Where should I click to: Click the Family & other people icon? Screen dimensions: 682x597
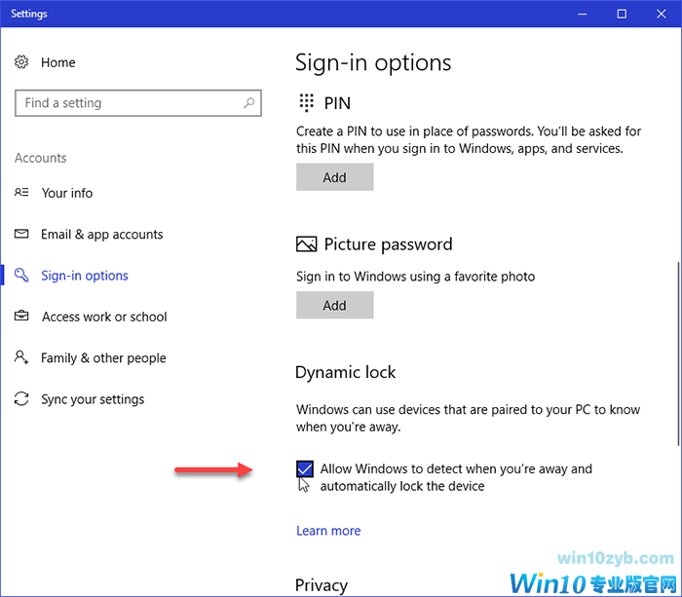(21, 358)
